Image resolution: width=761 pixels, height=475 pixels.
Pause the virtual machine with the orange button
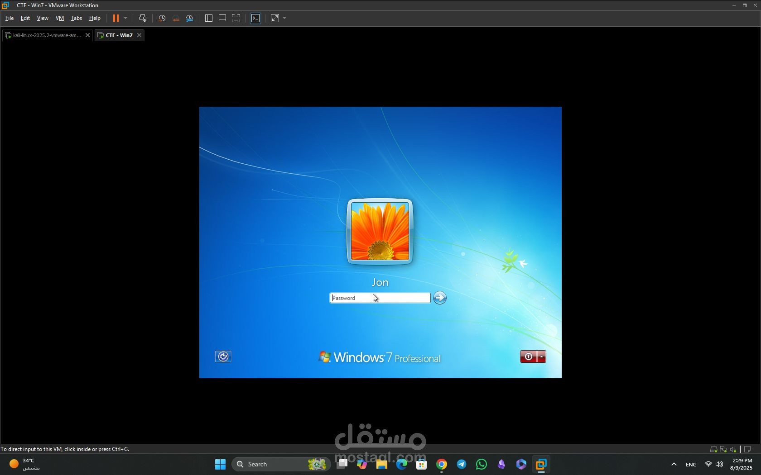coord(116,18)
